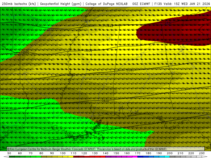Click the 'College of DuPage NEXLAB' text

107,4
